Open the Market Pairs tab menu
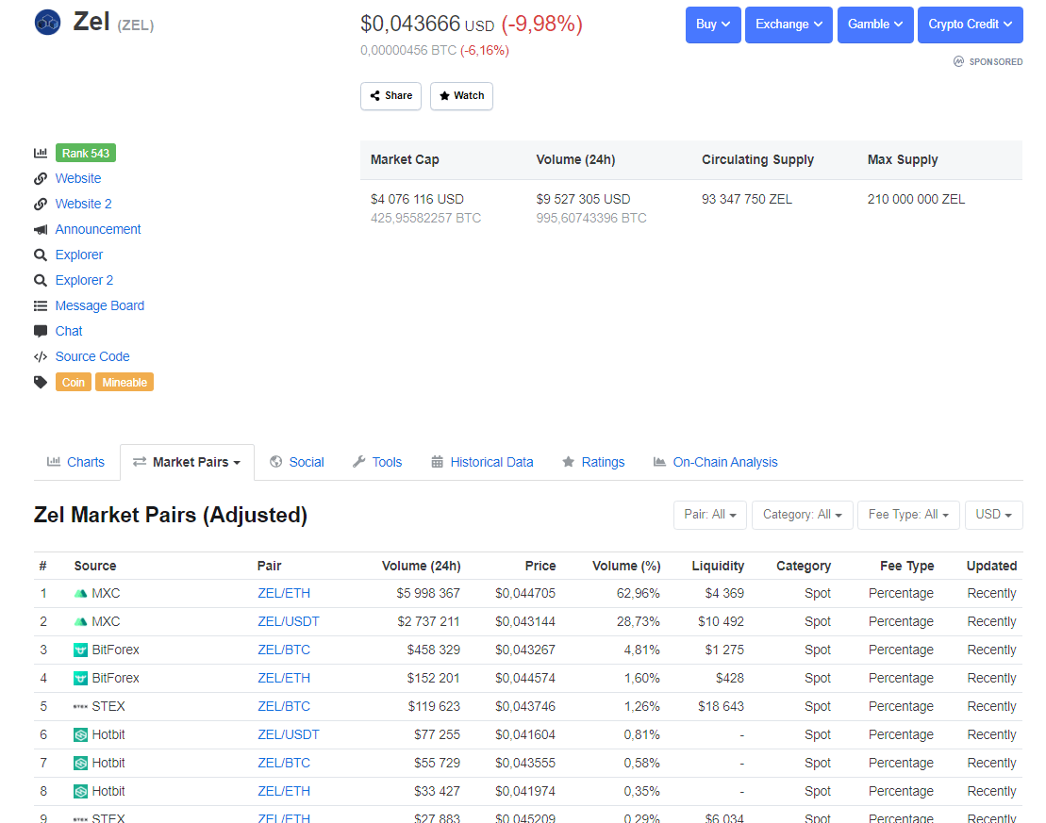1046x823 pixels. click(x=187, y=462)
